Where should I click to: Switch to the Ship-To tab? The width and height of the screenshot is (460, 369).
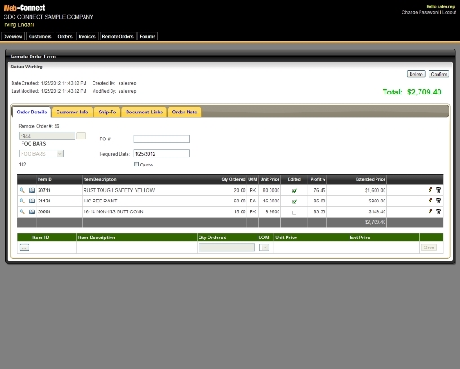[x=107, y=112]
